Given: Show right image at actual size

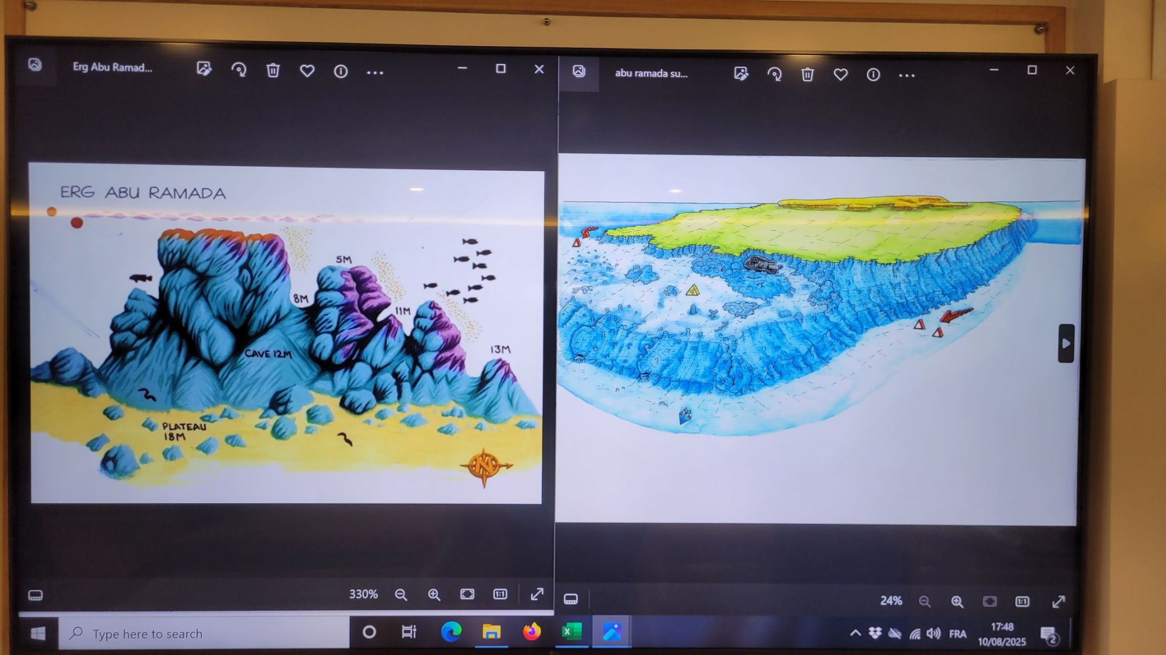Looking at the screenshot, I should pos(1022,601).
